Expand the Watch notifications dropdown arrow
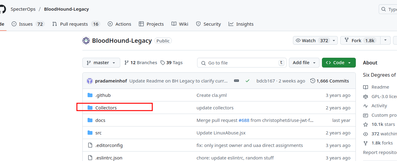 (x=334, y=41)
